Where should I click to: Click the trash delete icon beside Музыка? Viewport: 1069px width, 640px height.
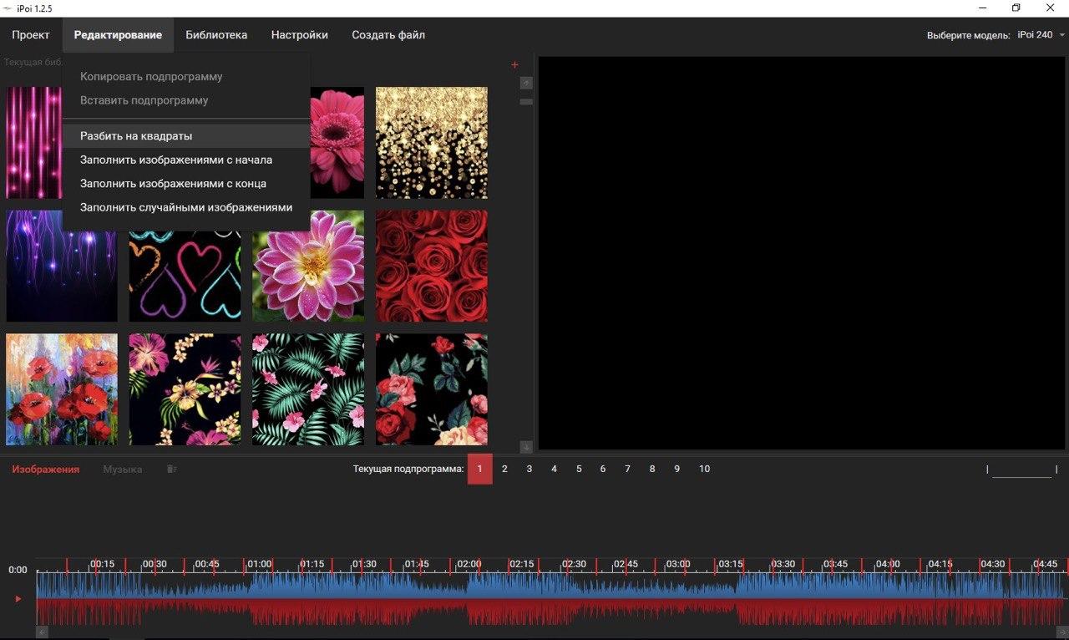tap(171, 470)
